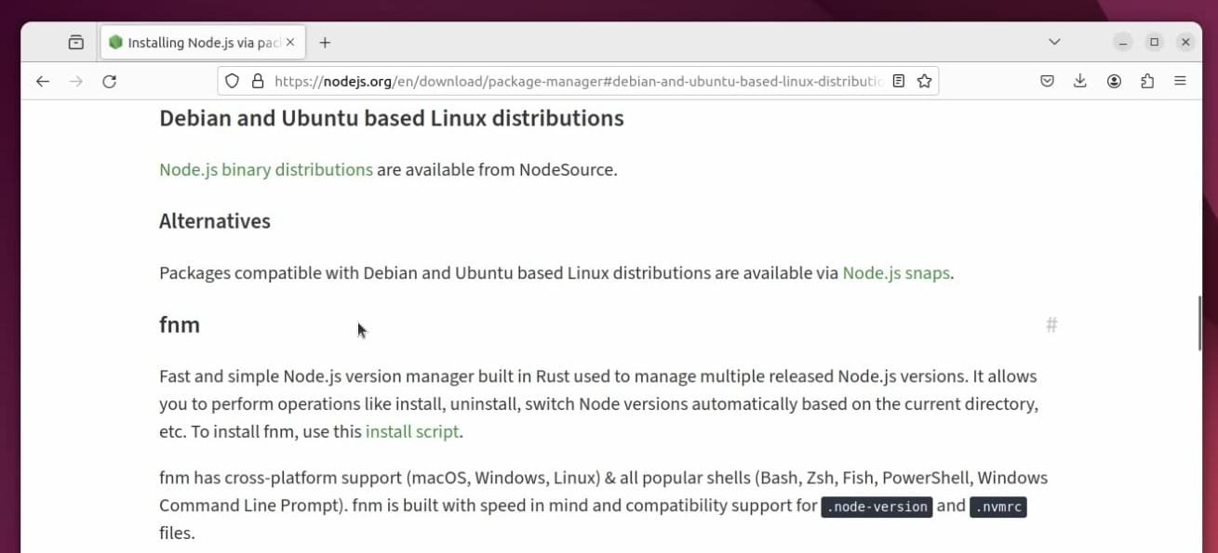Click the fnm heading anchor hash link
This screenshot has height=553, width=1218.
pos(1051,324)
